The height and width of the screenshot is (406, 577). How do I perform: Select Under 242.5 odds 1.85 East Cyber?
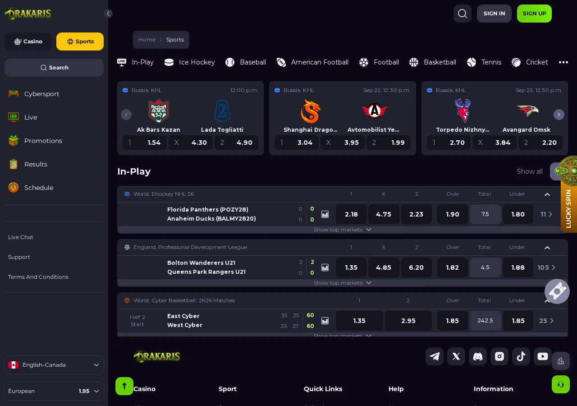(x=518, y=321)
